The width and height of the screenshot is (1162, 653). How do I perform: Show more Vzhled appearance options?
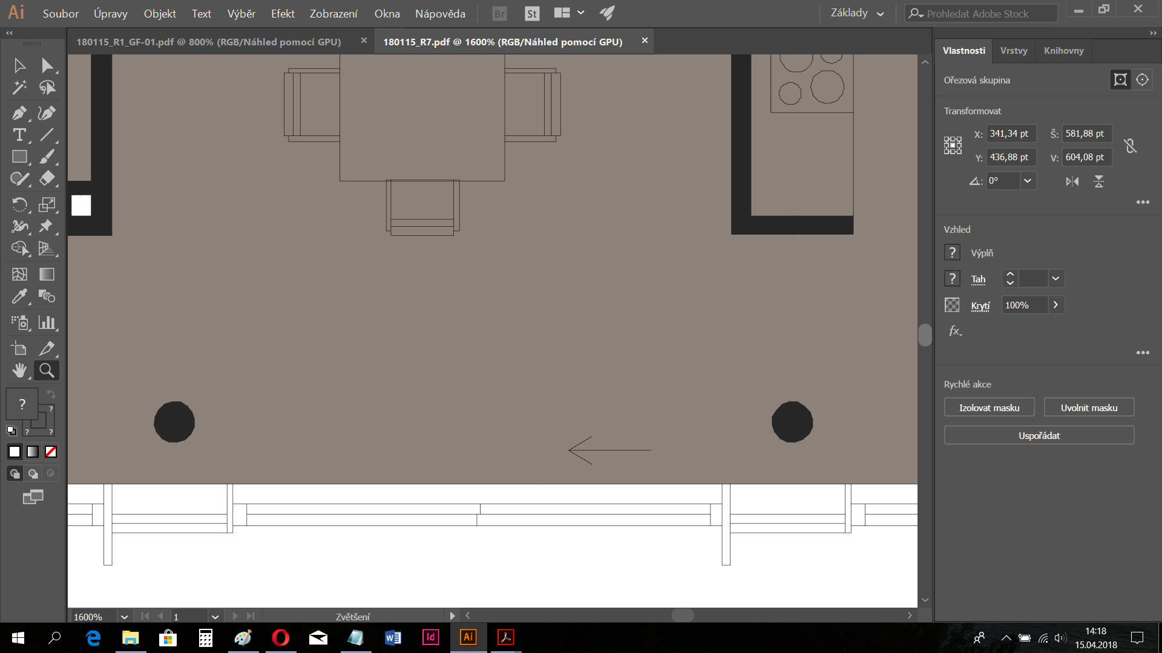(x=1143, y=352)
